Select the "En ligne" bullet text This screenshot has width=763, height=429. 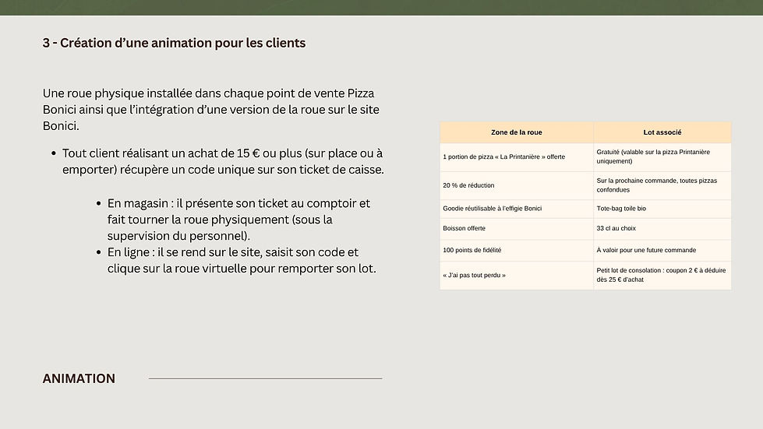tap(242, 260)
